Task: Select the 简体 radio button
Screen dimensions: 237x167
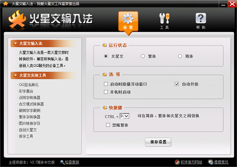Action: (180, 56)
